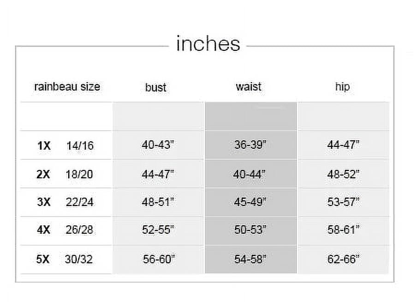Click the "bust" column header
417x302 pixels.
[155, 87]
